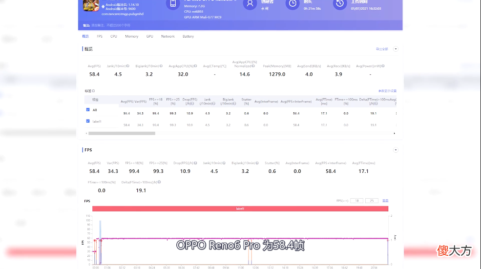Click the upload time 01/07/2021 16:32:03
Viewport: 481px width, 269px height.
pyautogui.click(x=366, y=9)
